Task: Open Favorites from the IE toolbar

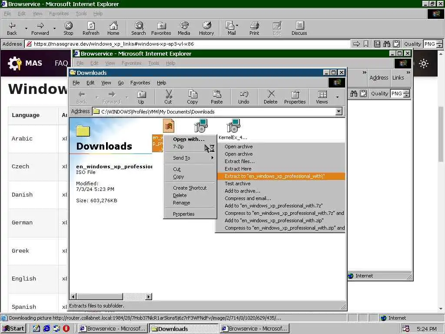Action: [x=161, y=28]
